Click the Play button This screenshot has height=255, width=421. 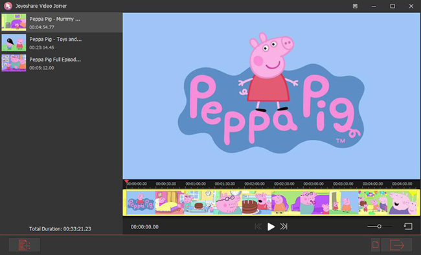point(271,227)
